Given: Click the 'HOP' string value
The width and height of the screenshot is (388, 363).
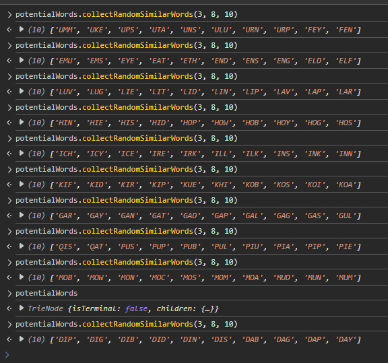Looking at the screenshot, I should point(190,123).
